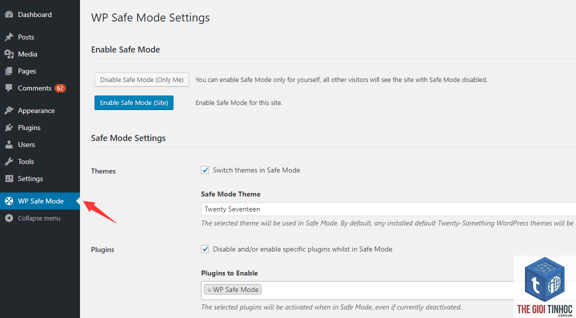This screenshot has width=576, height=318.
Task: Click the Plugins plug icon
Action: pos(9,127)
